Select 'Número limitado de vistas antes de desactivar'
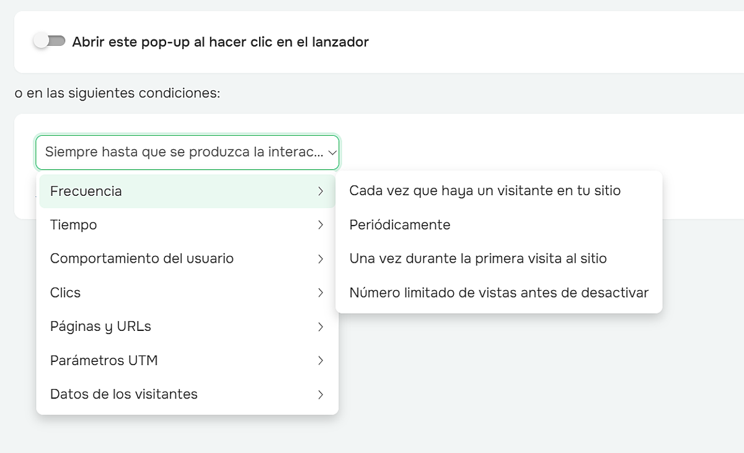Screen dimensions: 744x453 (x=498, y=292)
